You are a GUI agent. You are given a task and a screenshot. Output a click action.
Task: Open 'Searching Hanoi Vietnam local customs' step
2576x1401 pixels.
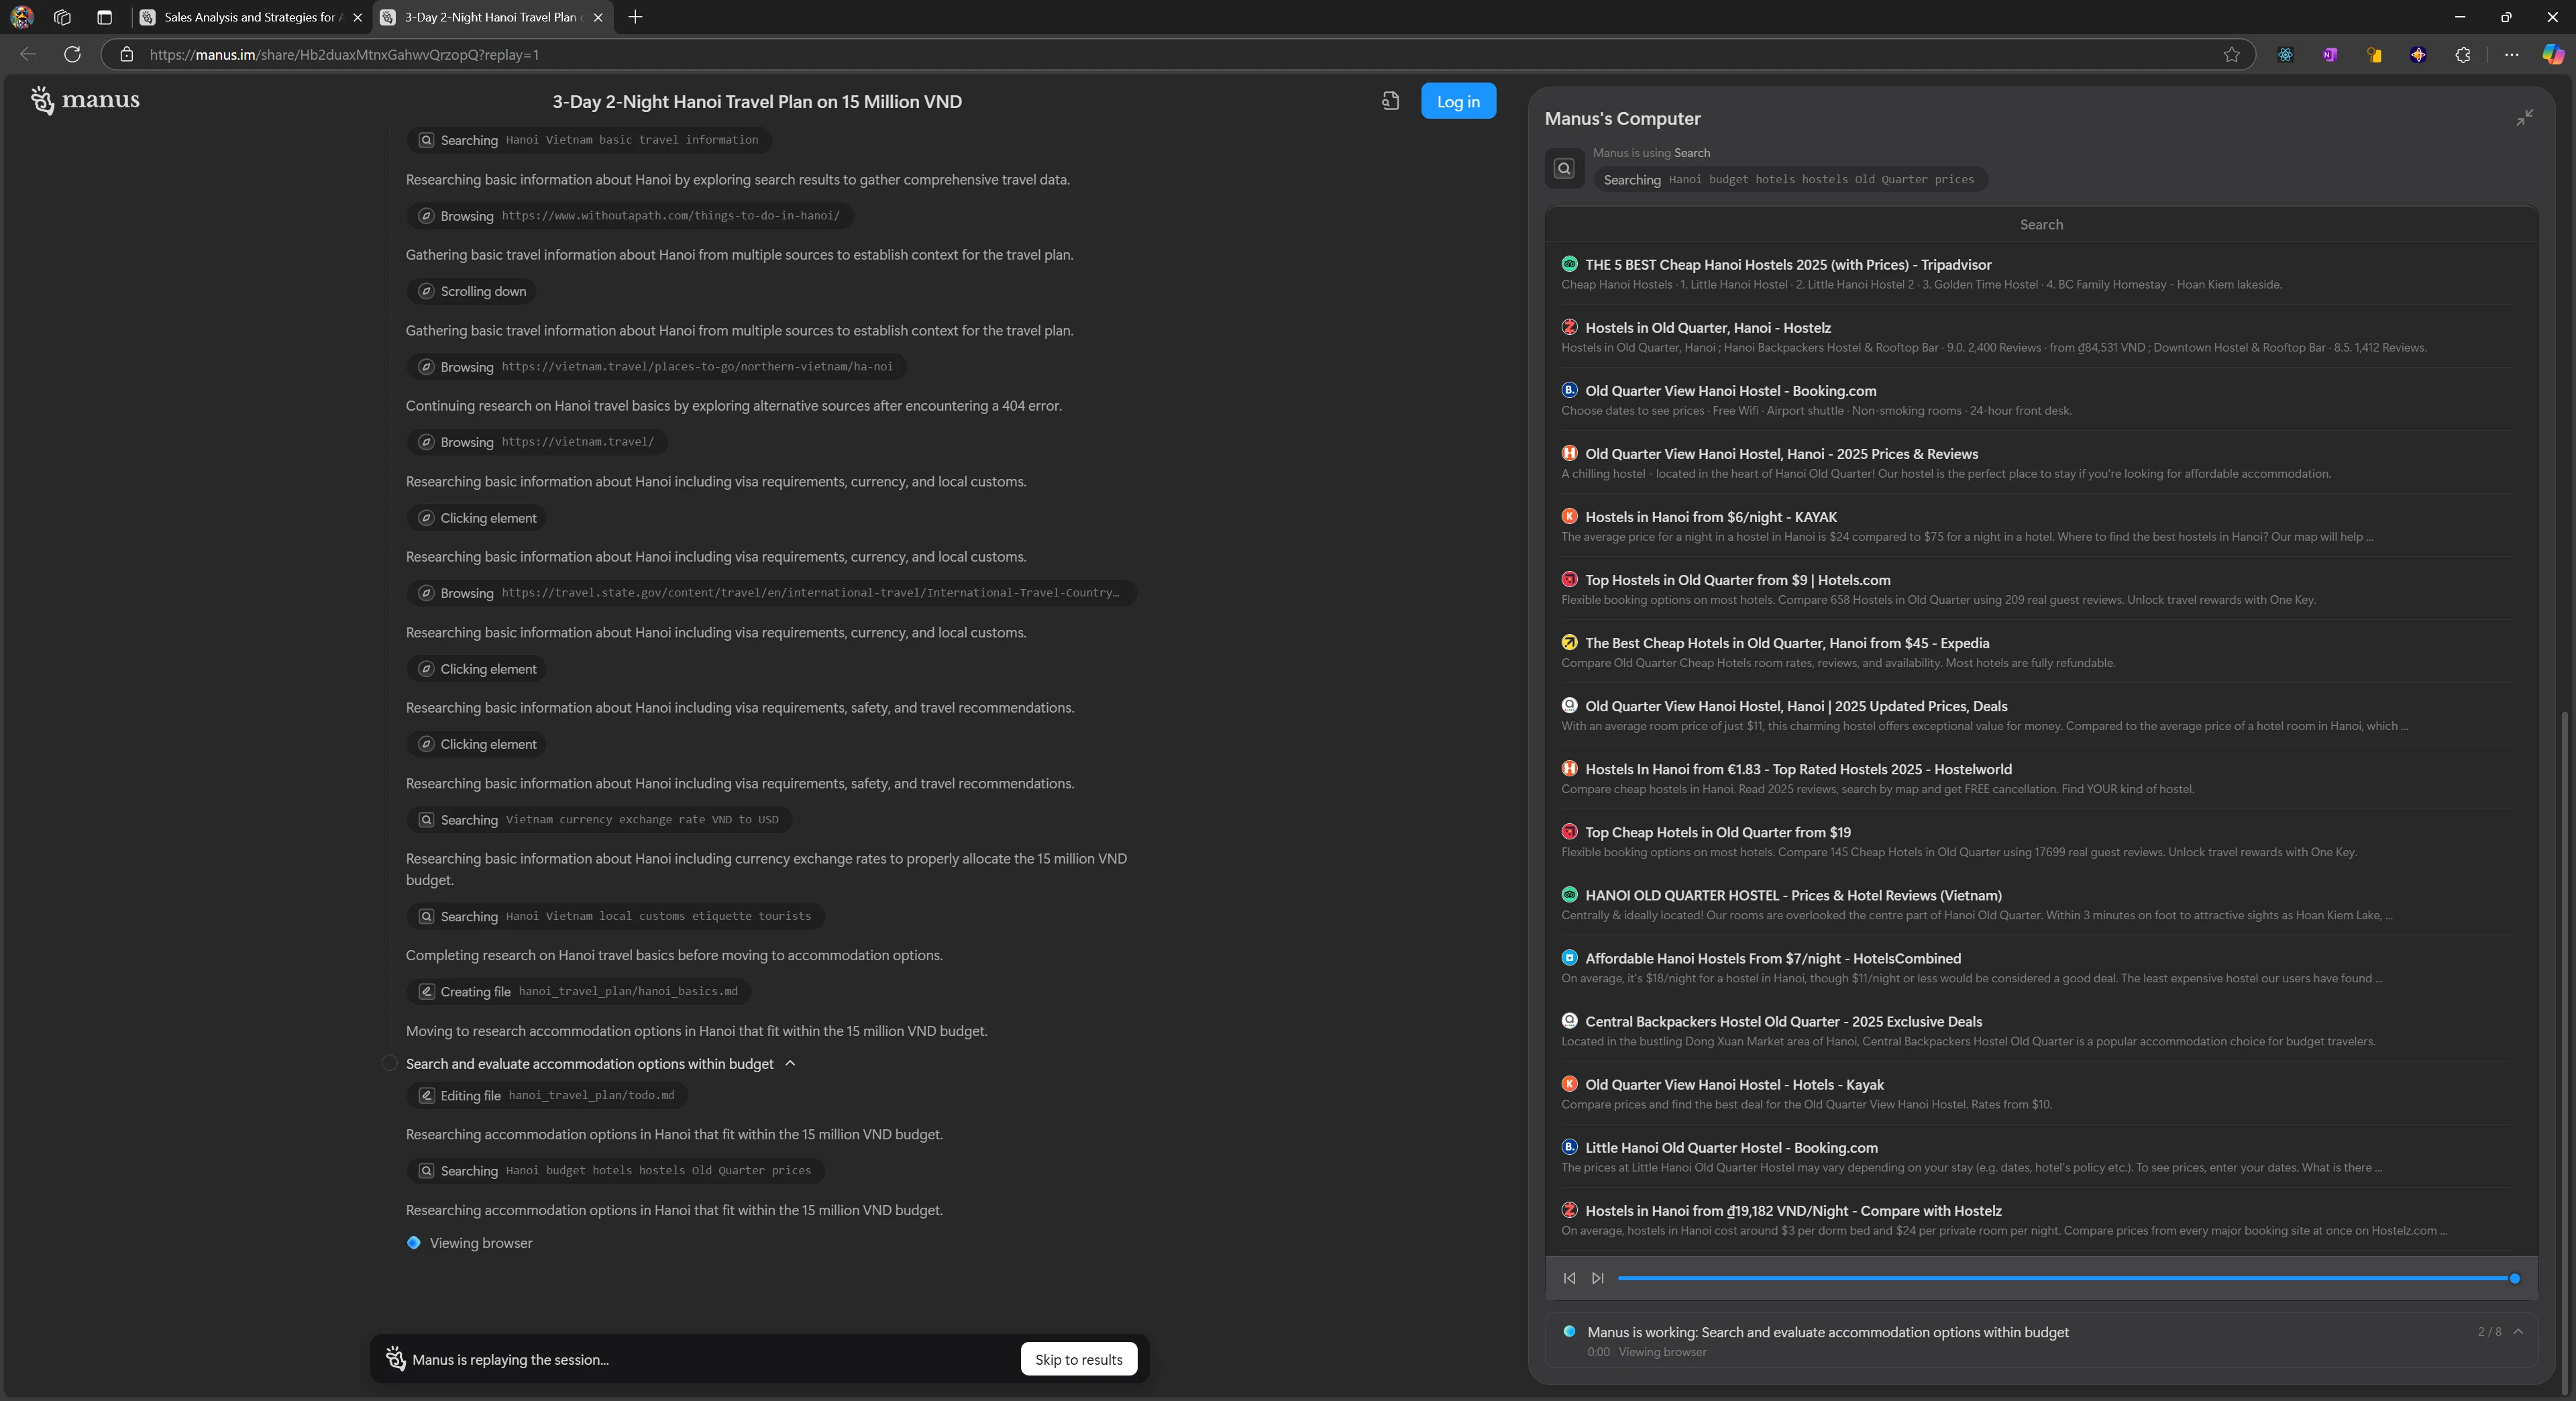[x=615, y=916]
